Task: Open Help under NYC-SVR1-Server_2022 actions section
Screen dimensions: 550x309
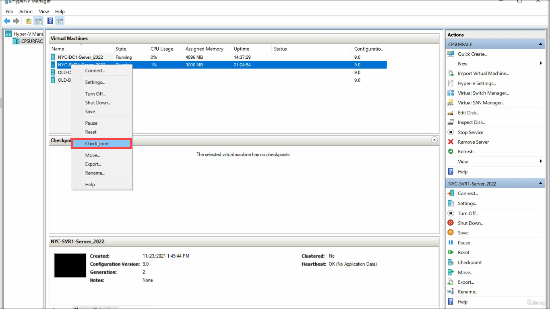Action: coord(463,302)
